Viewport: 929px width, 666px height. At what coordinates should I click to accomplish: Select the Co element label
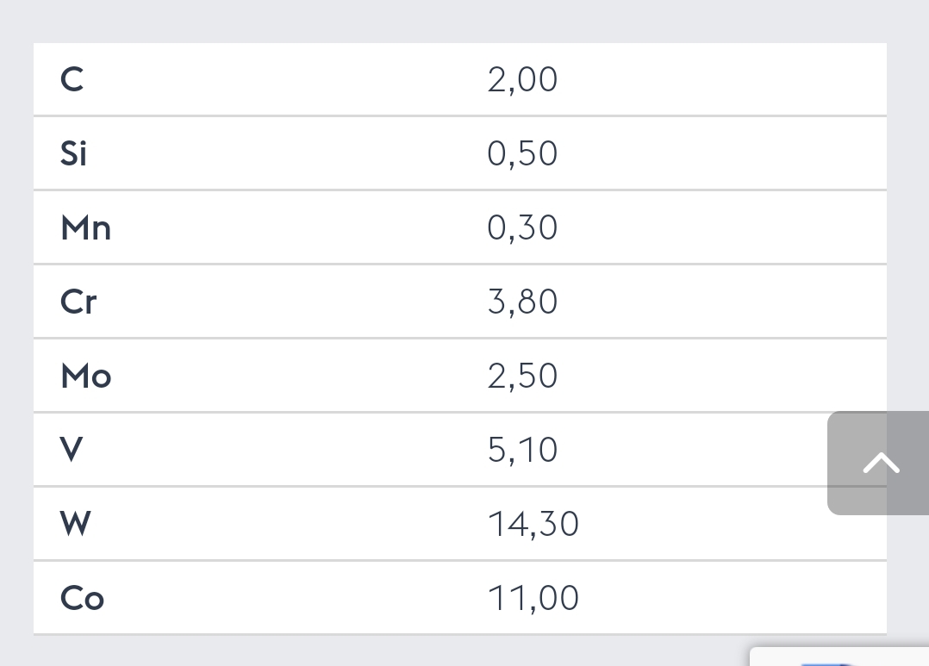(x=83, y=598)
